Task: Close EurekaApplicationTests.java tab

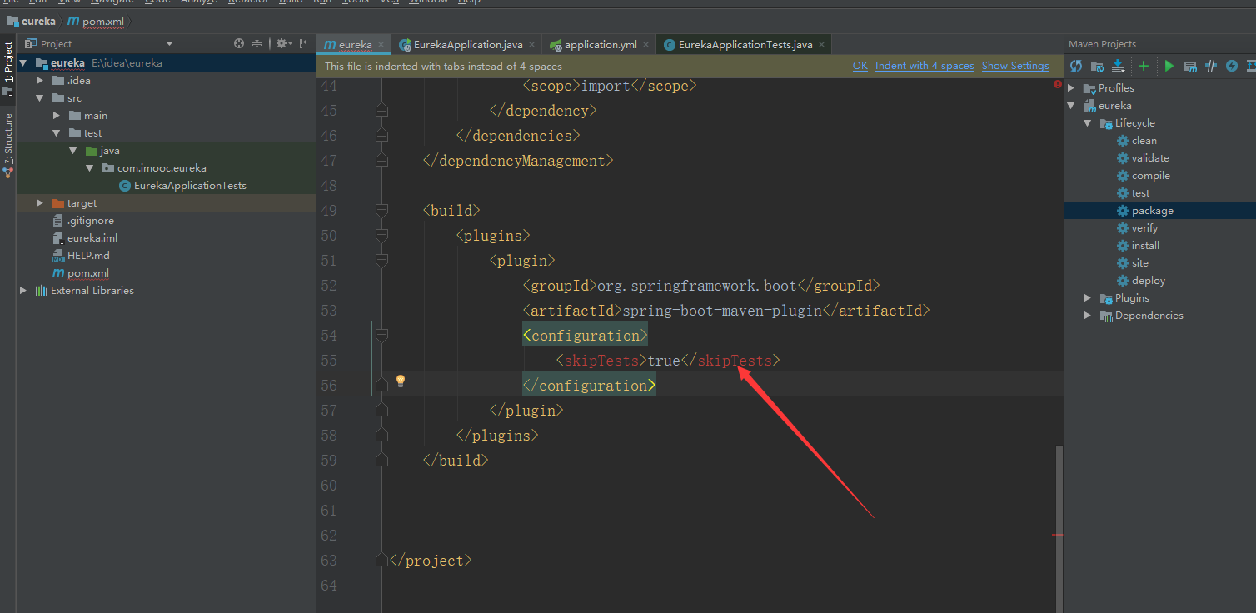Action: [821, 45]
